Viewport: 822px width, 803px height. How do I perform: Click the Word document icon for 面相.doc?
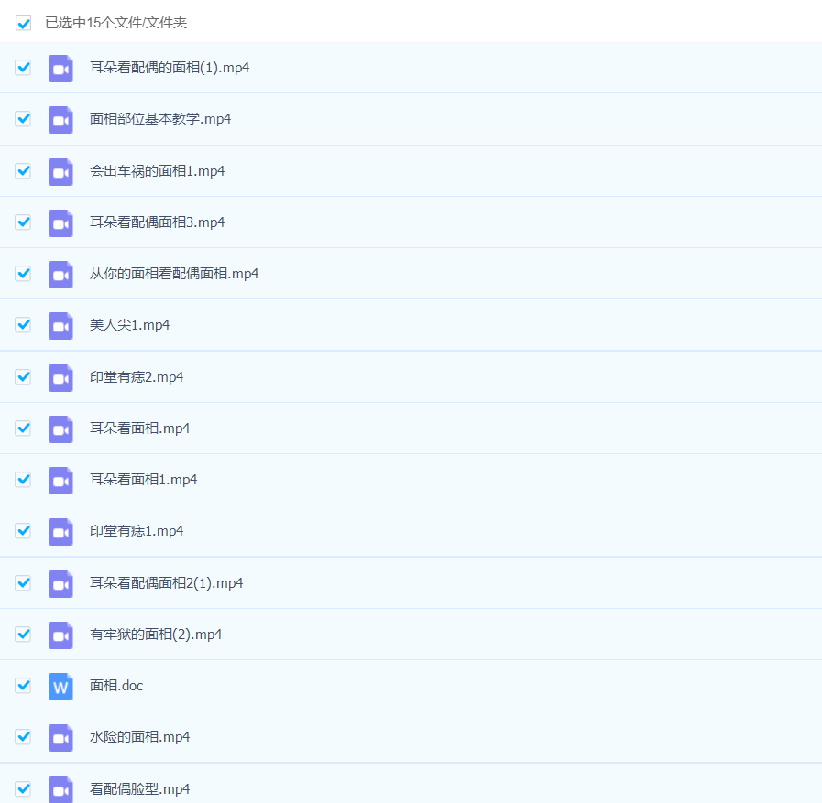[x=60, y=686]
